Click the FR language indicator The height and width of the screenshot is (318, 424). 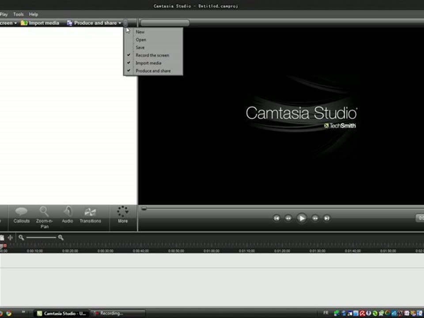(326, 313)
